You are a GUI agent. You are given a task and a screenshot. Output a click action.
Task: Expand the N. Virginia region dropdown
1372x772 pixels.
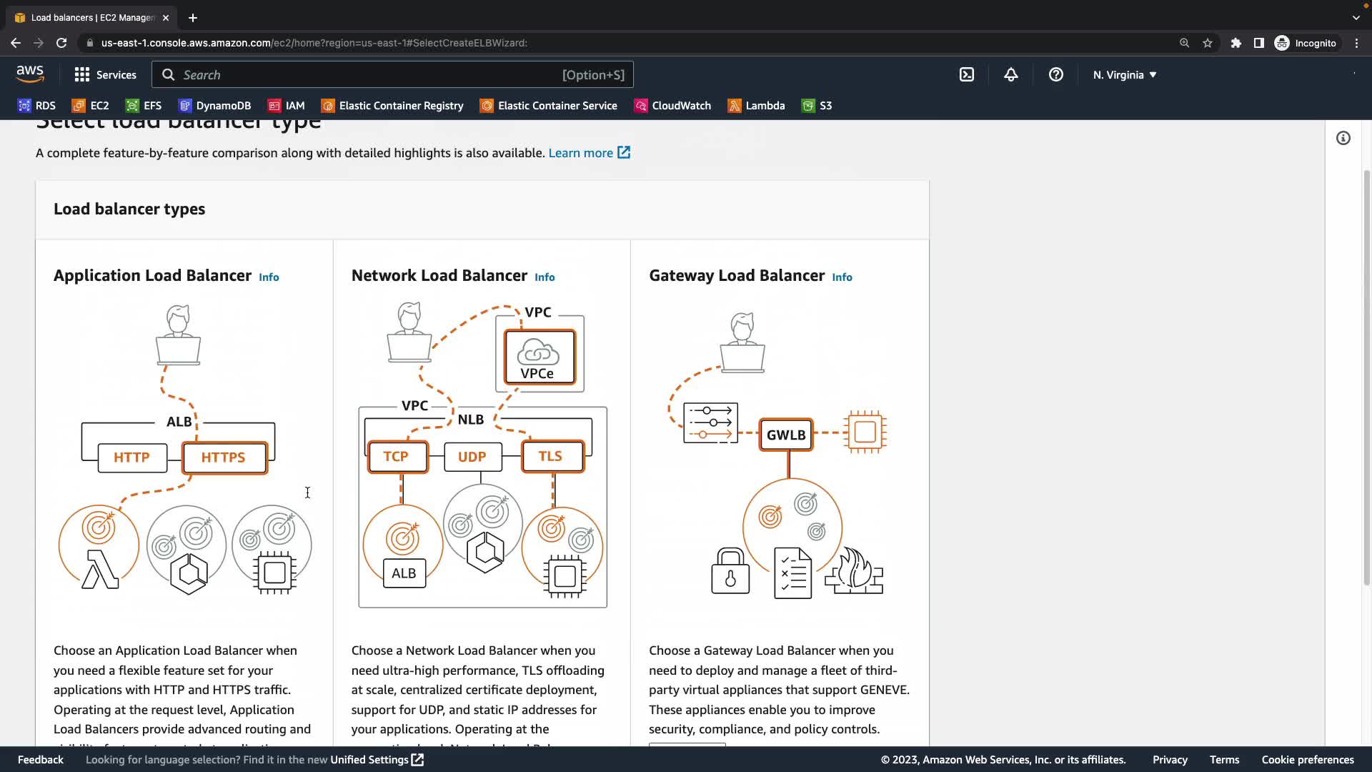pos(1124,74)
